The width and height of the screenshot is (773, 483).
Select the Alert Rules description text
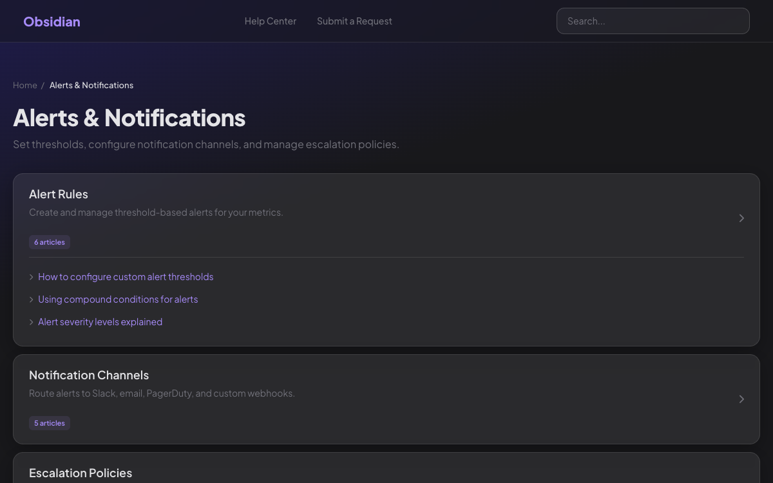coord(156,213)
